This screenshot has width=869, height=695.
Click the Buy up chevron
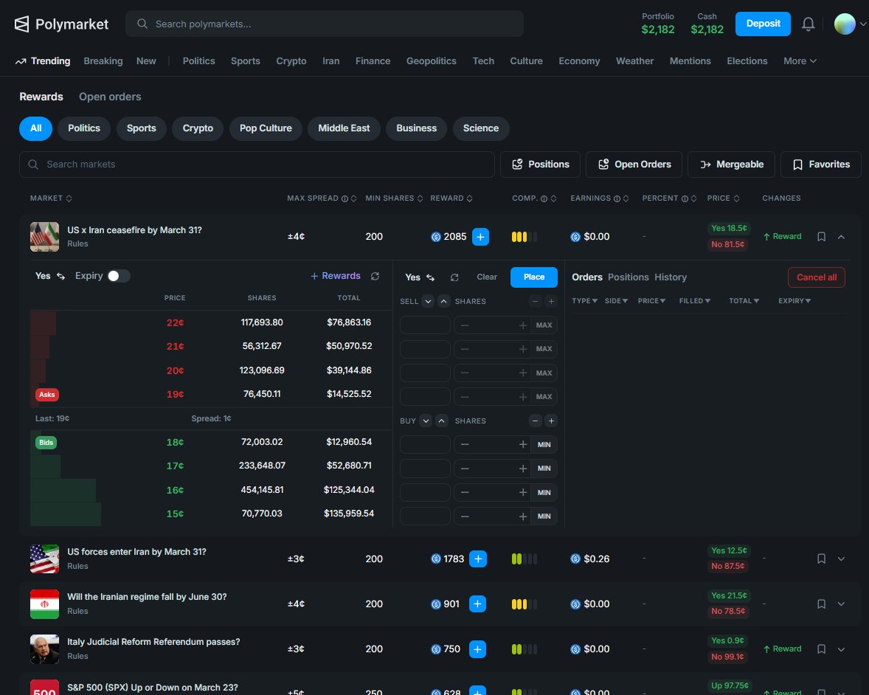442,421
